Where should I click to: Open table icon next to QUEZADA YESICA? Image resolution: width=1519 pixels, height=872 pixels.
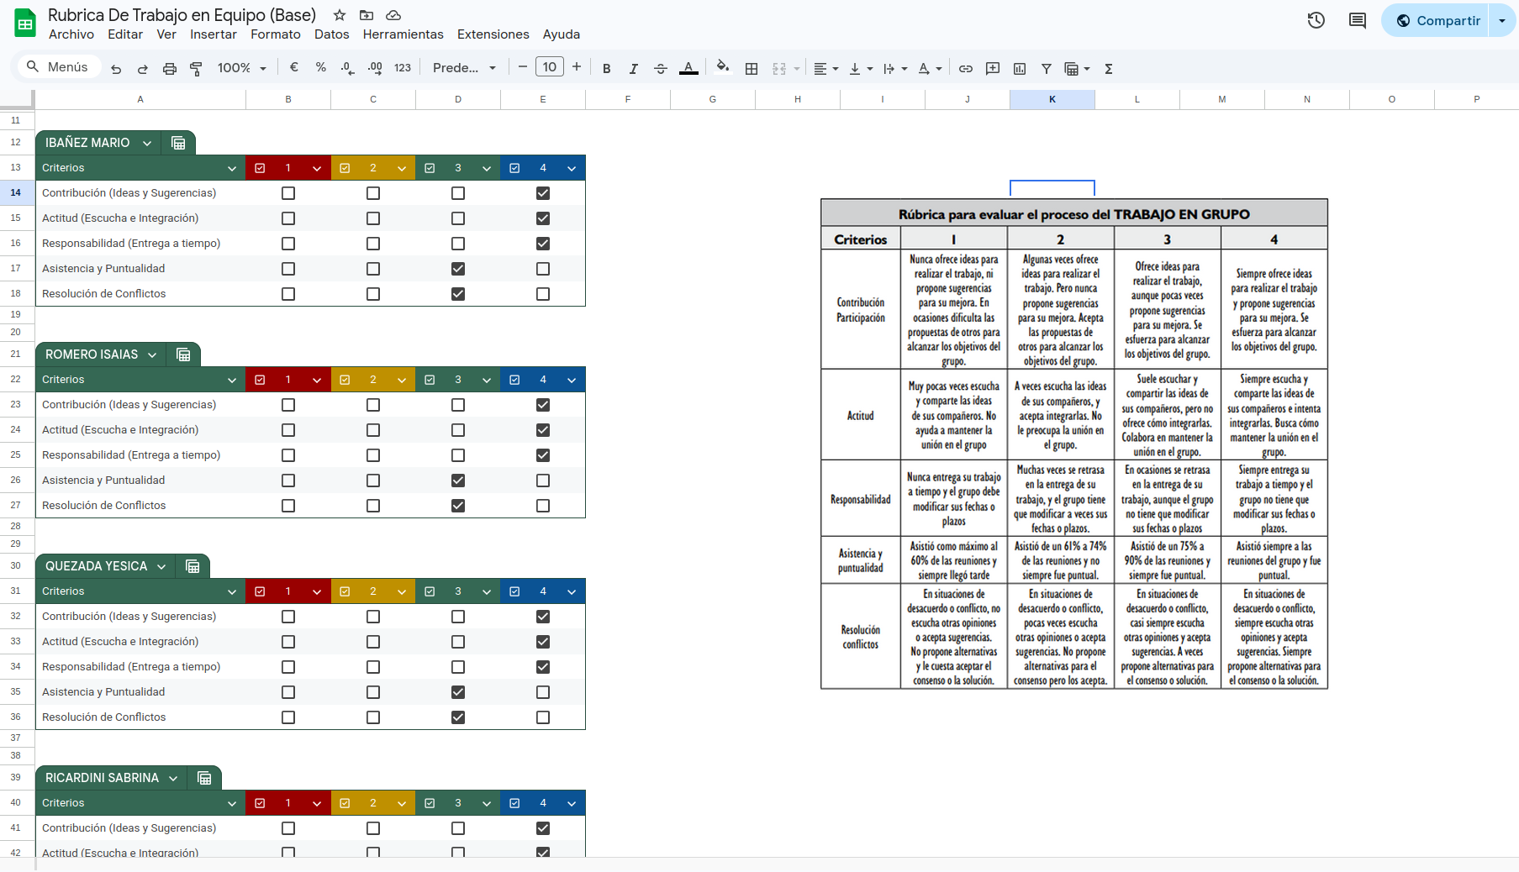pos(193,566)
